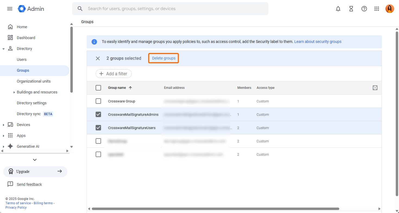The width and height of the screenshot is (399, 213).
Task: Check the Crossware Group checkbox
Action: click(98, 101)
